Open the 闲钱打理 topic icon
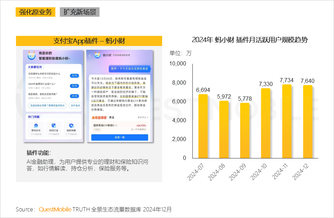Viewport: 334px width, 218px height. [x=53, y=125]
